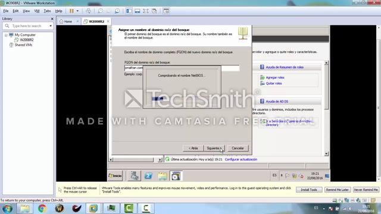This screenshot has width=381, height=214.
Task: Click Send Ctrl+Alt+Del toolbar icon
Action: click(x=88, y=11)
